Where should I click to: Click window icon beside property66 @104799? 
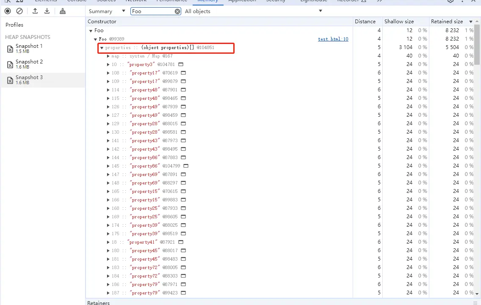tap(186, 166)
